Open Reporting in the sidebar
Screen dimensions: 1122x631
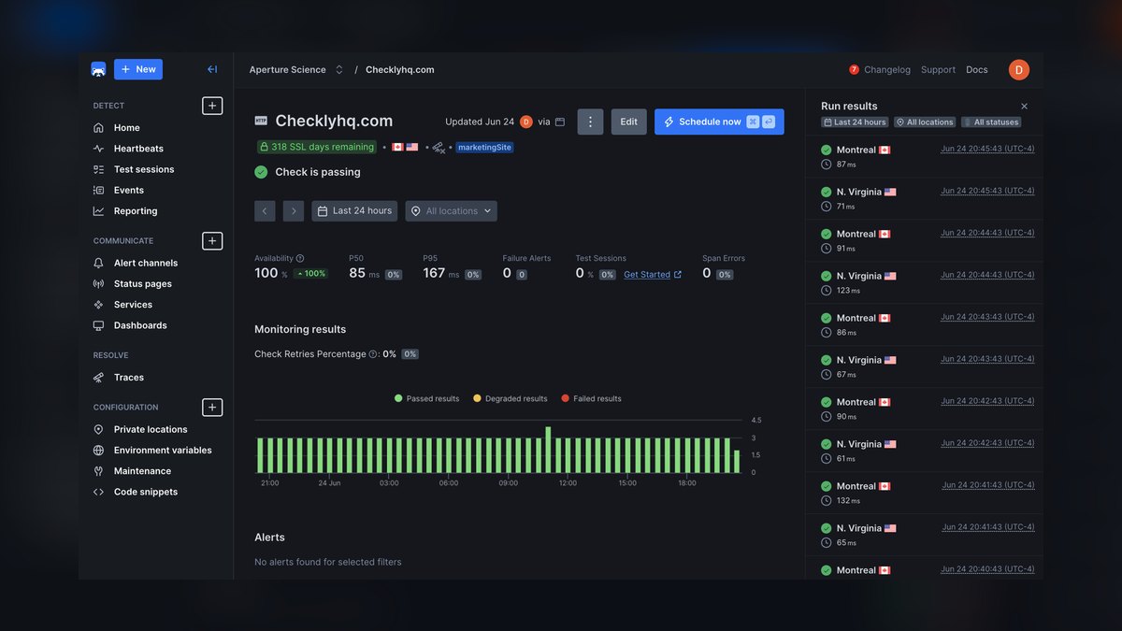(x=136, y=211)
